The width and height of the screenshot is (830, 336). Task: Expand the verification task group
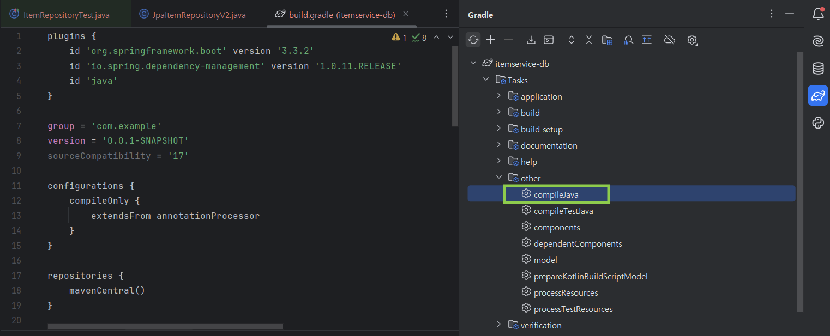(498, 325)
